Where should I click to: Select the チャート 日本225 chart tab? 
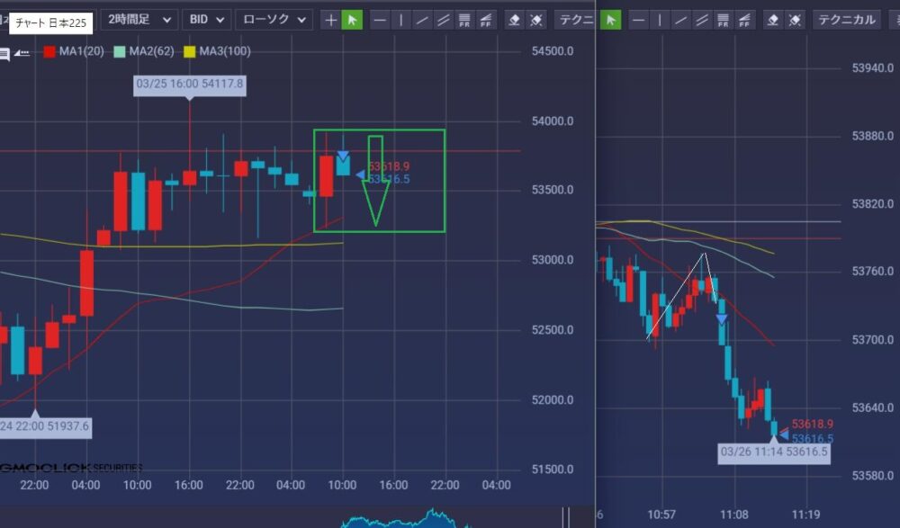[x=50, y=23]
